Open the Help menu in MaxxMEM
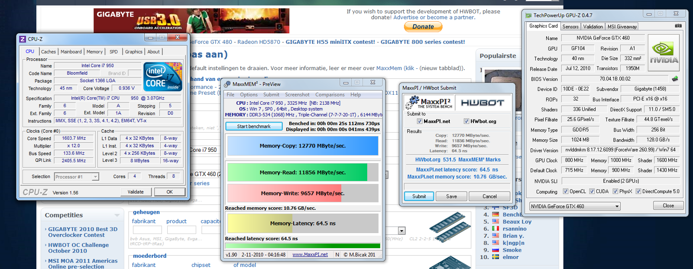 tap(356, 95)
